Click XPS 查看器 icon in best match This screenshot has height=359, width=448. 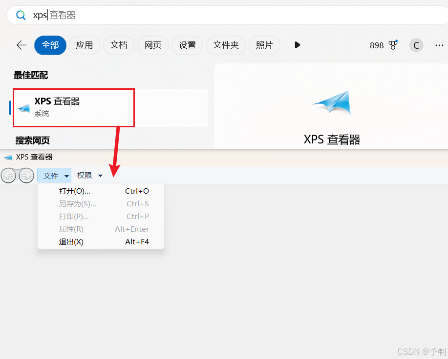pos(23,109)
